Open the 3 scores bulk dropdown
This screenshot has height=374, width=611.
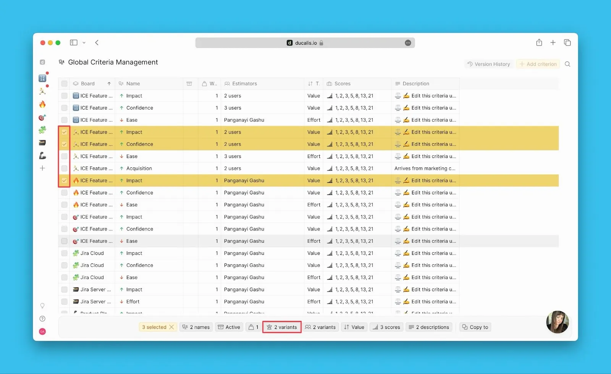[386, 327]
